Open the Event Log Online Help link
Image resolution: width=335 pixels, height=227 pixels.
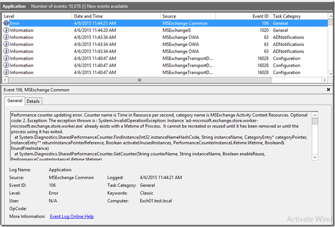point(72,216)
